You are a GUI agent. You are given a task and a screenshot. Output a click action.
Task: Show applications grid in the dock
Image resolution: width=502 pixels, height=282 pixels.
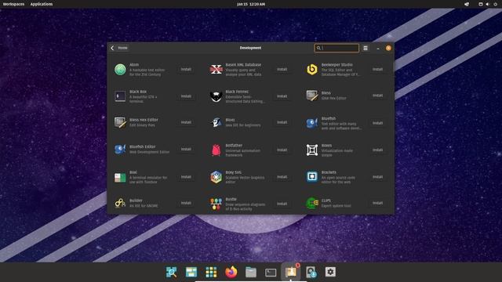point(211,272)
